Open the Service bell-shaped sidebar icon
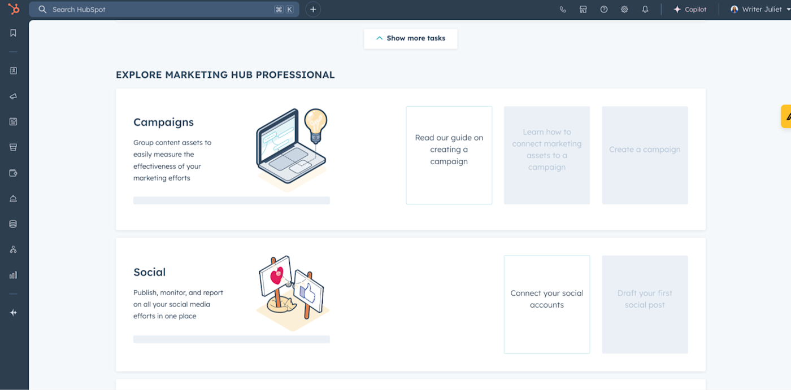 click(x=14, y=199)
